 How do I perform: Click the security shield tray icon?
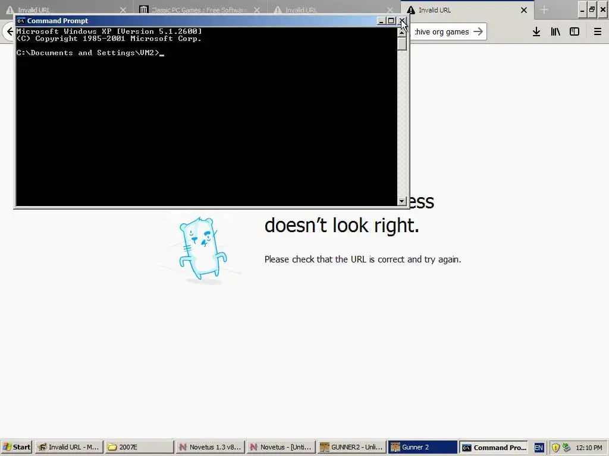(x=555, y=448)
